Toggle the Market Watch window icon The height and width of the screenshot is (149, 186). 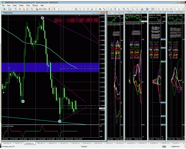pos(16,9)
